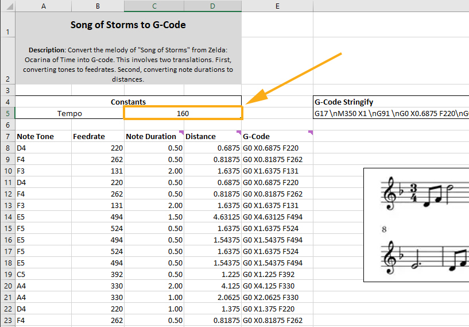The width and height of the screenshot is (469, 327).
Task: Select the A4 note cell in row 21
Action: (x=44, y=297)
